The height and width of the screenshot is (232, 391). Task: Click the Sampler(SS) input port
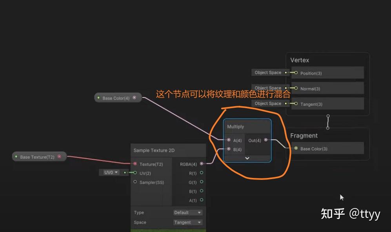[135, 182]
